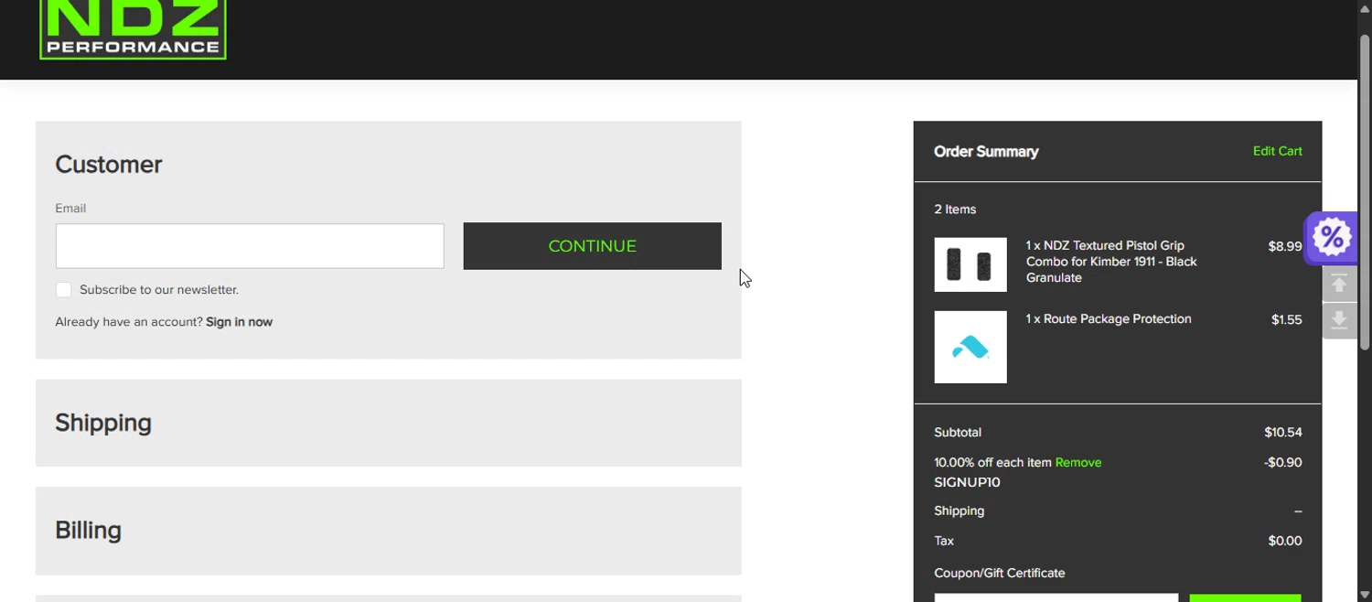Click the SIGNUP10 coupon code text

[x=967, y=482]
